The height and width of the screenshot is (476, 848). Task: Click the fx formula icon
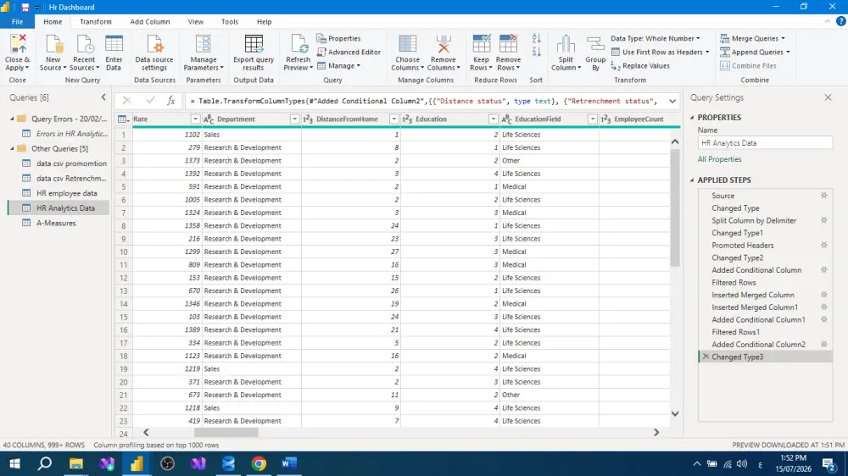[171, 101]
